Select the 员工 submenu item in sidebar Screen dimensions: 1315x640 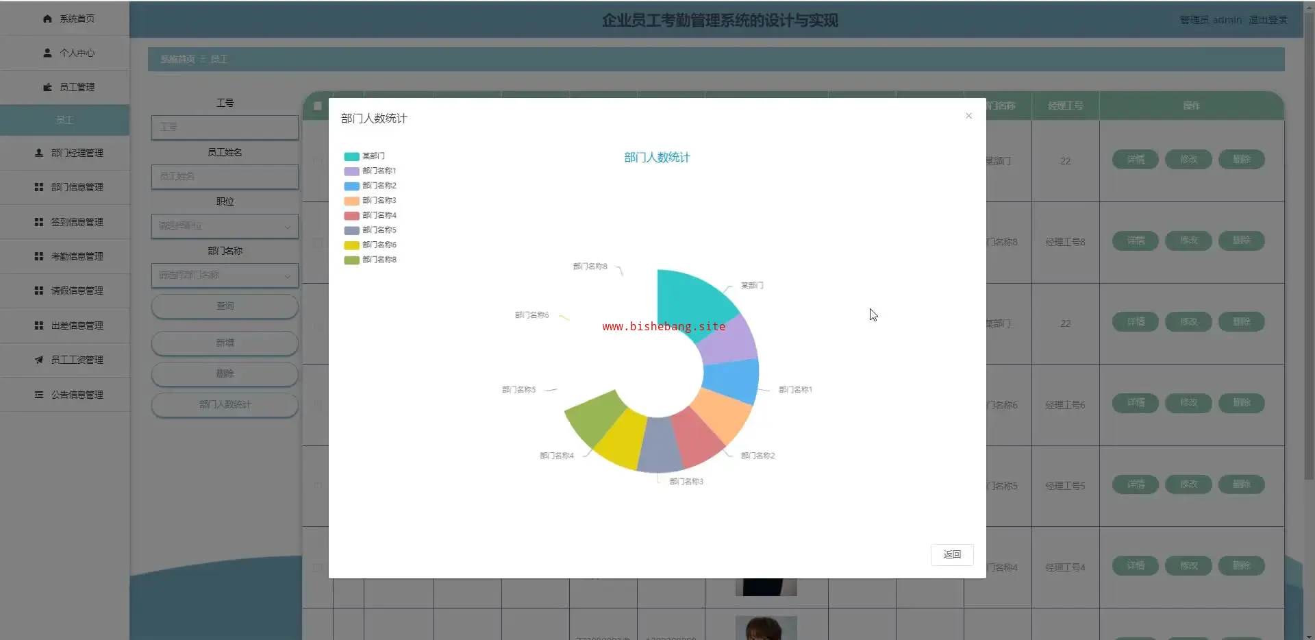(x=64, y=120)
